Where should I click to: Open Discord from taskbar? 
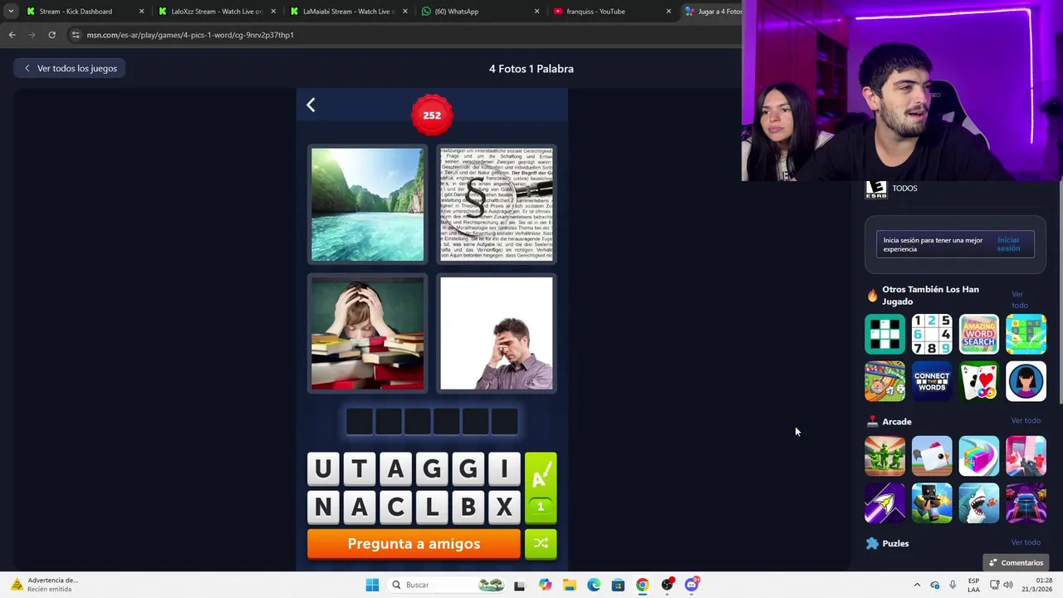click(x=692, y=585)
